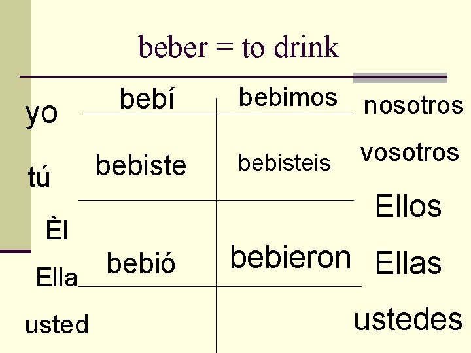This screenshot has height=353, width=471.
Task: Click the pronoun 'tú'
Action: click(x=39, y=176)
